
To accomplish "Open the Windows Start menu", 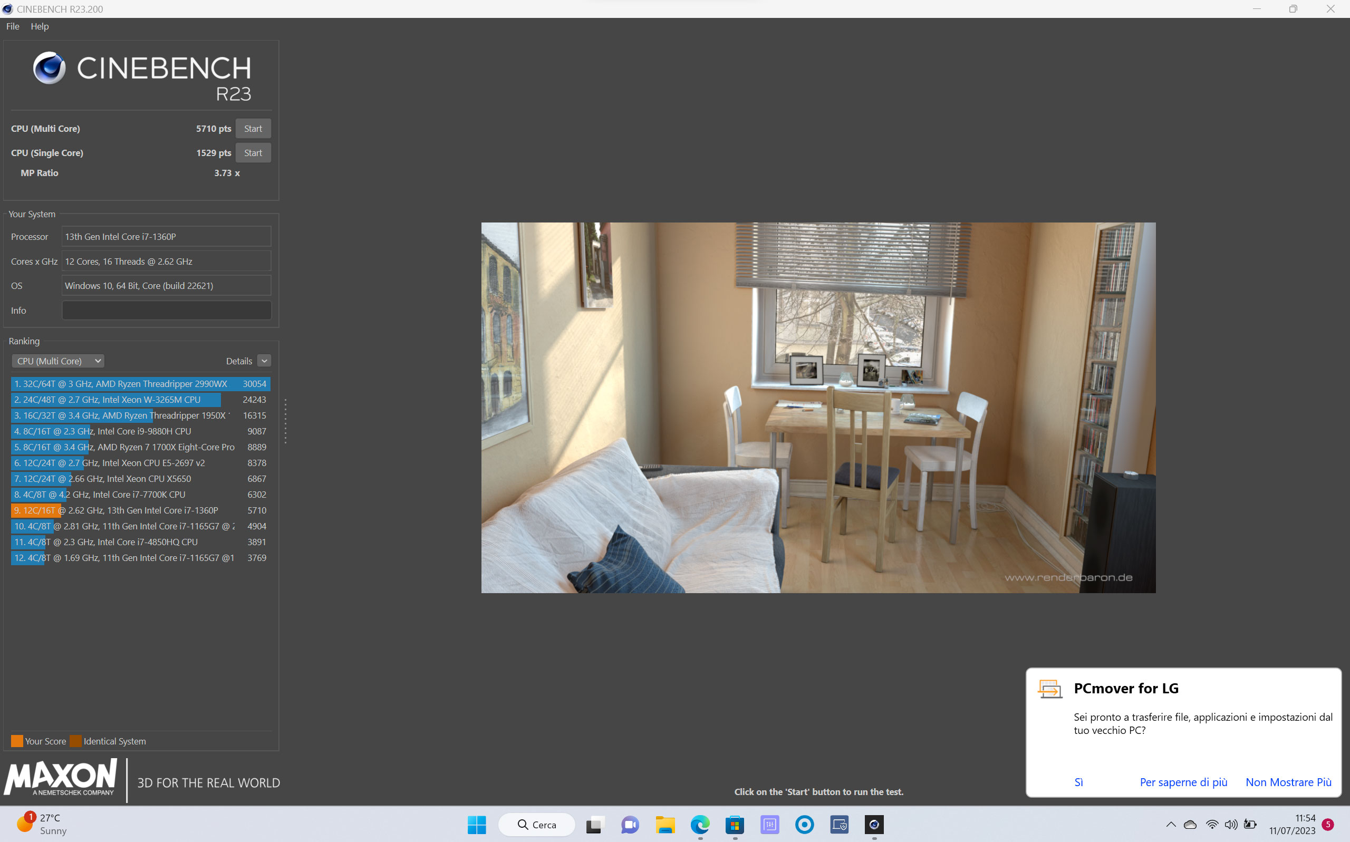I will click(x=477, y=824).
